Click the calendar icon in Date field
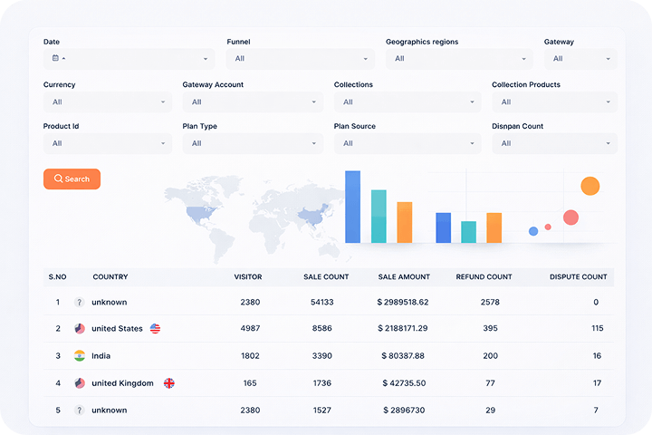652x435 pixels. [x=55, y=59]
